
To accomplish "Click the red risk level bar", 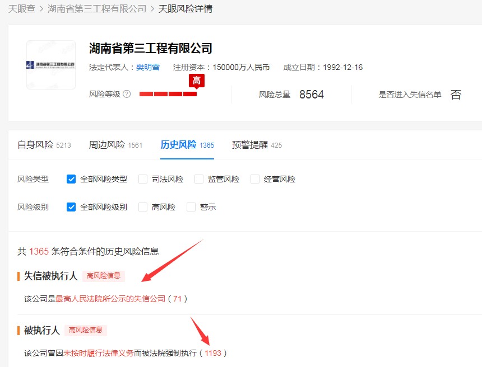I will click(168, 94).
